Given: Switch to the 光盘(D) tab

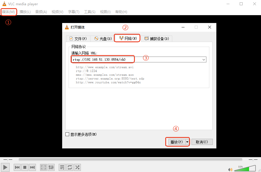Looking at the screenshot, I should coord(103,38).
